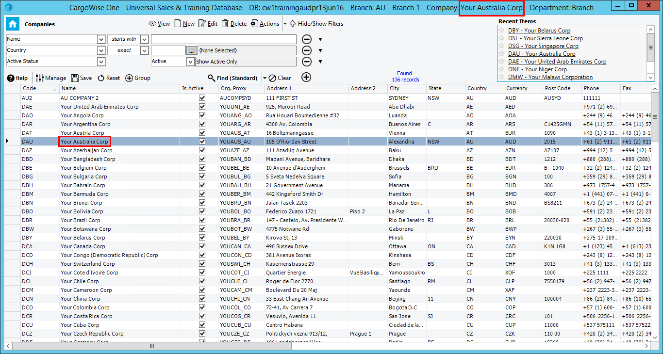Sort by the Post Code column header

(x=562, y=88)
